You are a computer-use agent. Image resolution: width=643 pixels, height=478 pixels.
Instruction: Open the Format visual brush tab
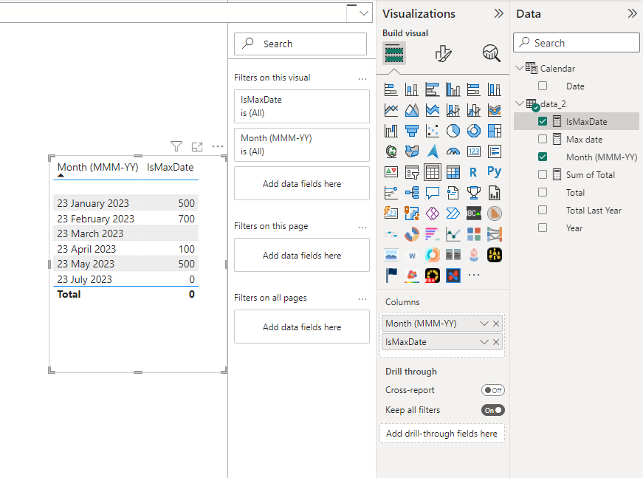click(443, 53)
